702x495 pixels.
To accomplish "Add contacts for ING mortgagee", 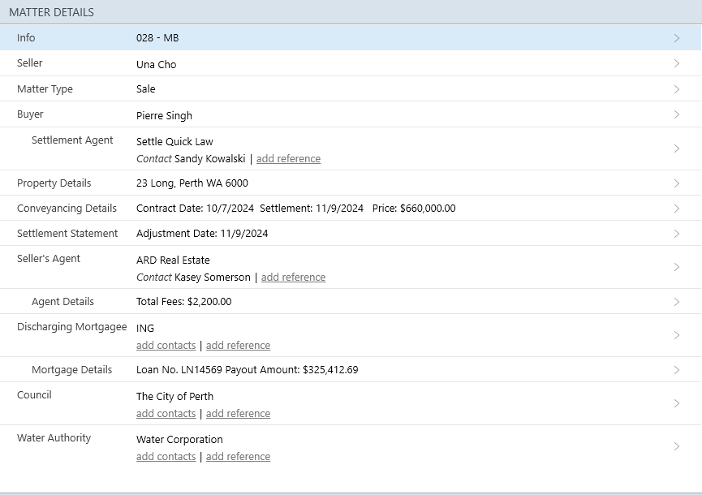I will (x=166, y=346).
